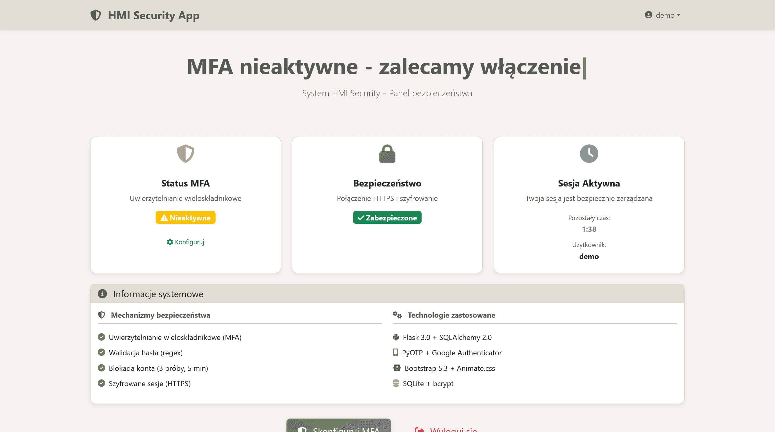Image resolution: width=775 pixels, height=432 pixels.
Task: Click the Status MFA shield icon
Action: (186, 153)
